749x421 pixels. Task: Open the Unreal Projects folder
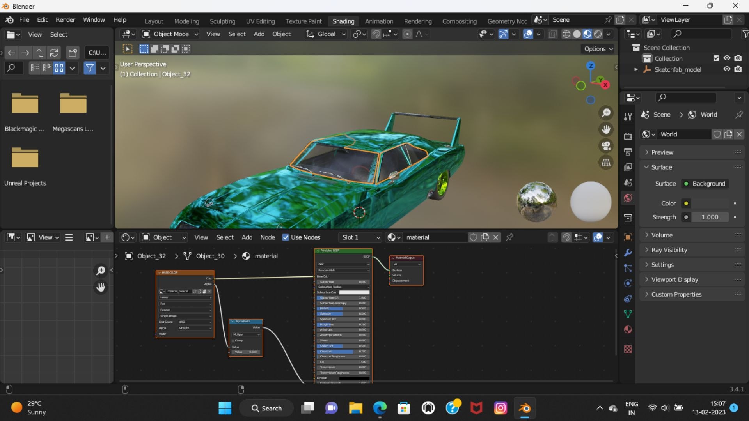pyautogui.click(x=25, y=166)
